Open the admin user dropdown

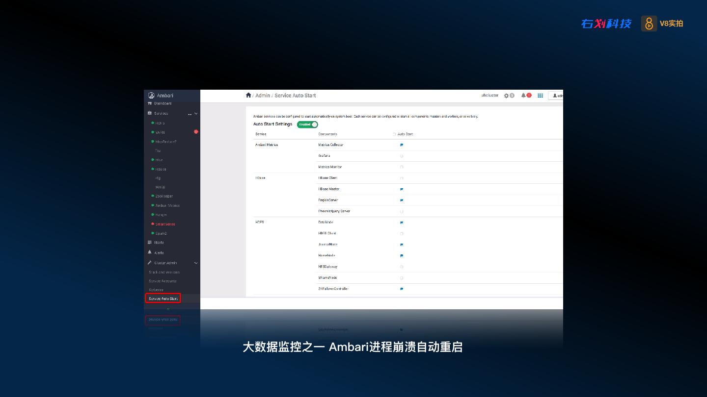(557, 96)
